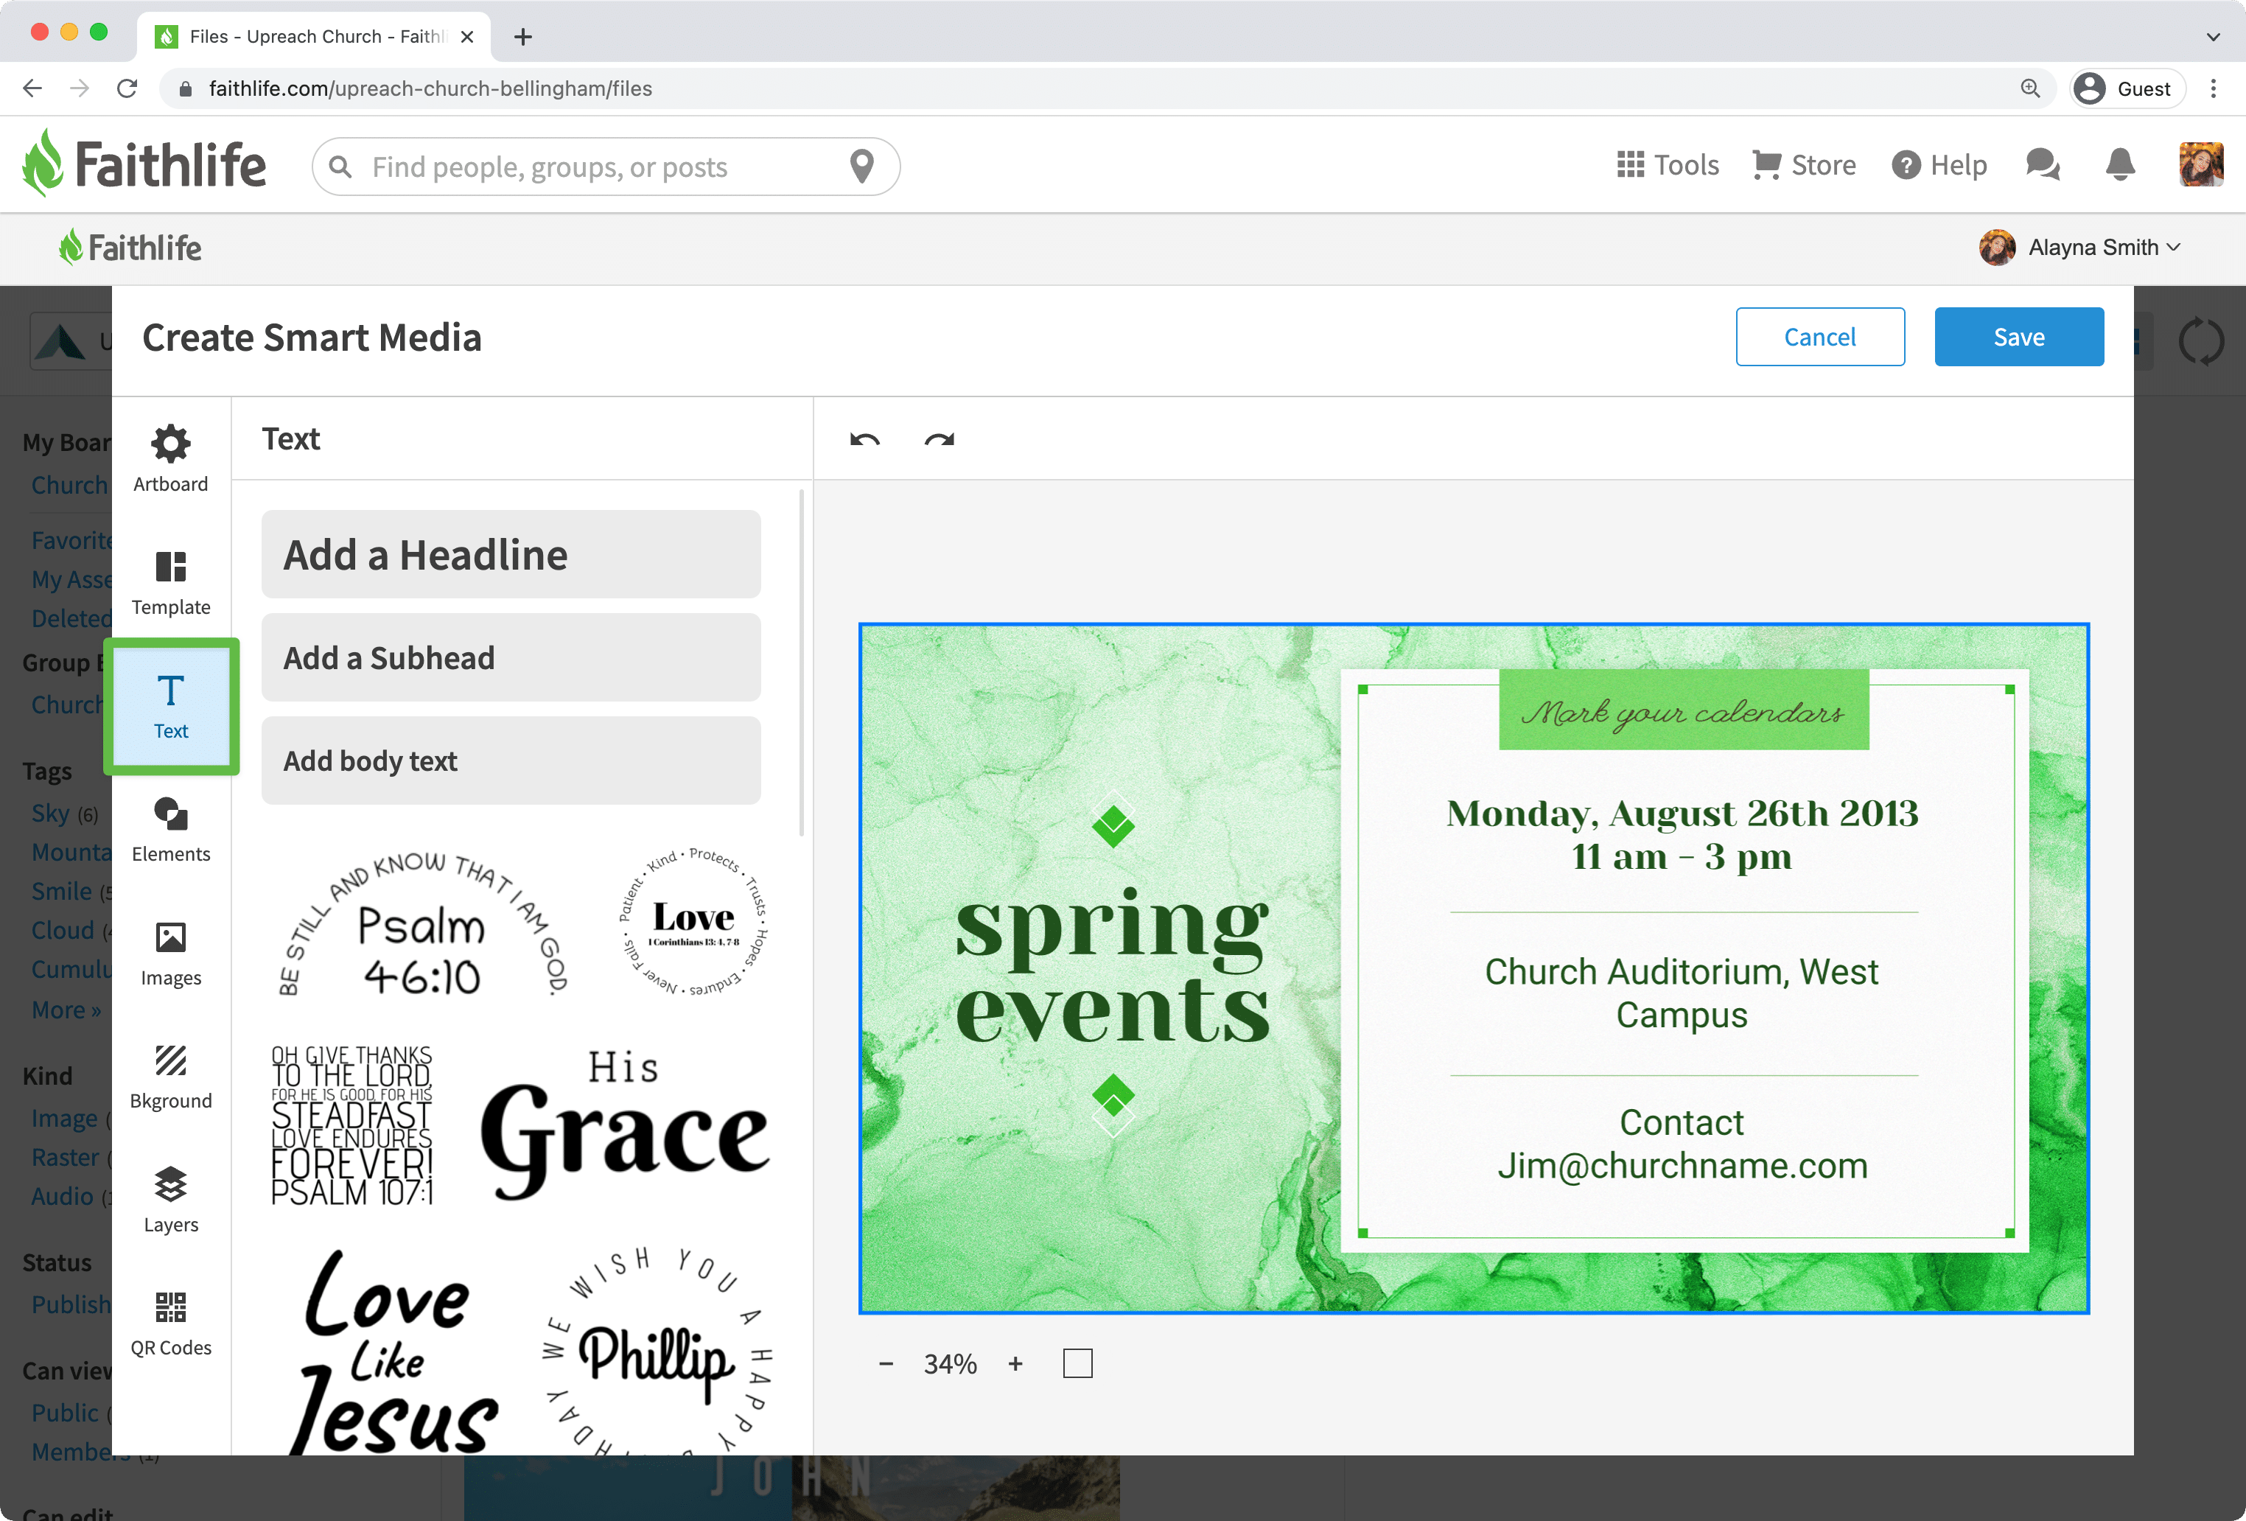Open the notifications bell
The image size is (2246, 1521).
coord(2119,165)
